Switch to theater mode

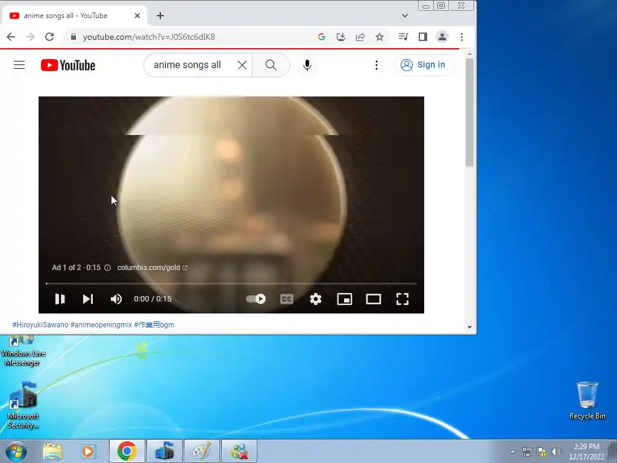pos(374,299)
